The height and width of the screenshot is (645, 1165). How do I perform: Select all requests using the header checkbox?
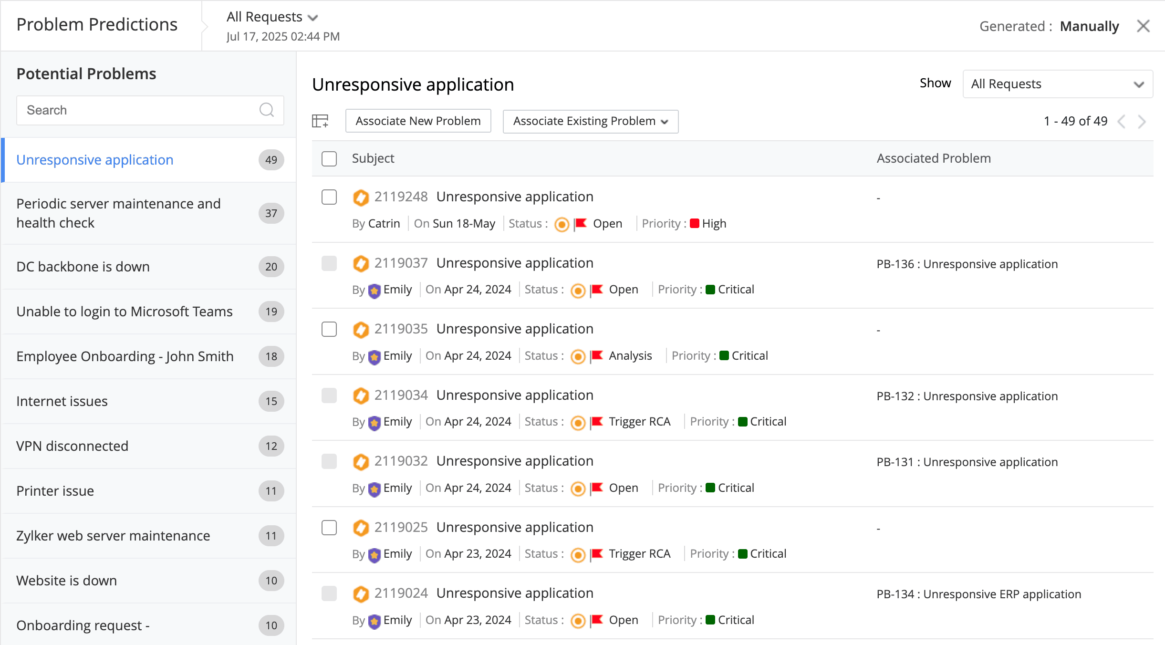(x=329, y=158)
